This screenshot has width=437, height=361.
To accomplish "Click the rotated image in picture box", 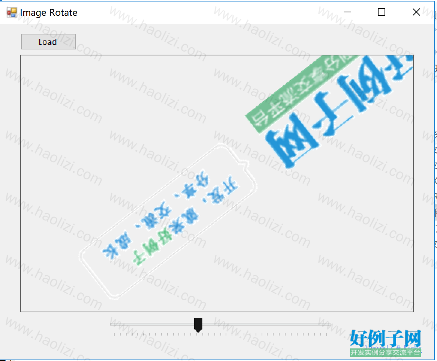I will [x=217, y=183].
